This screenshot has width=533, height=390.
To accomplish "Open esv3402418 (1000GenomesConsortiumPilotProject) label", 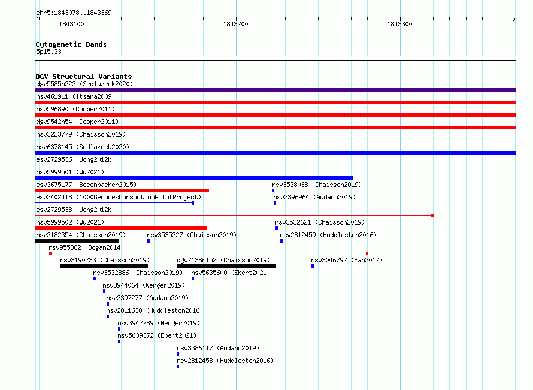I will (119, 197).
